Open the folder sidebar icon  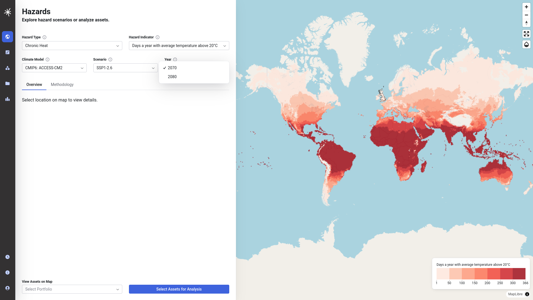(8, 83)
